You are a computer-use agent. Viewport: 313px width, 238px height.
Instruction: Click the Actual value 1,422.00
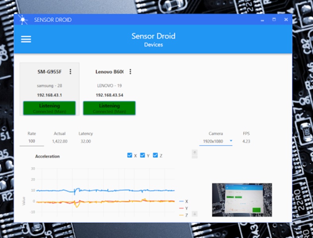coord(60,141)
